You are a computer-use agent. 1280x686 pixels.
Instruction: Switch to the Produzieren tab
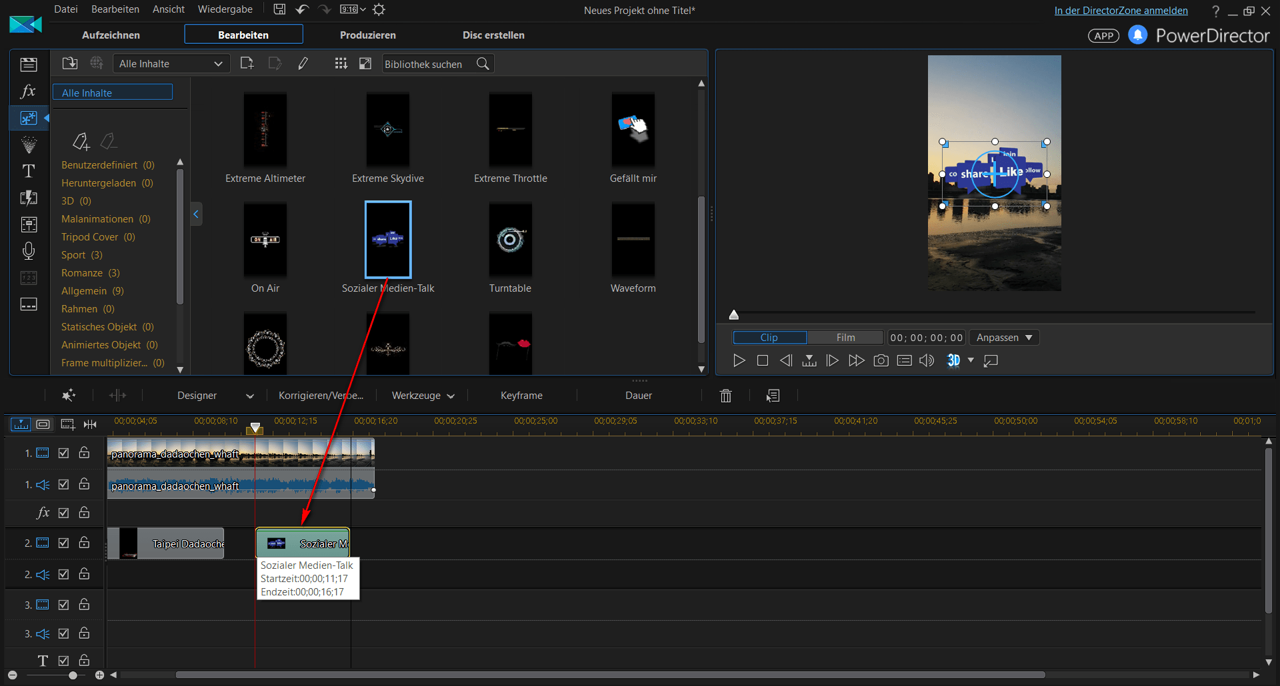[x=368, y=35]
